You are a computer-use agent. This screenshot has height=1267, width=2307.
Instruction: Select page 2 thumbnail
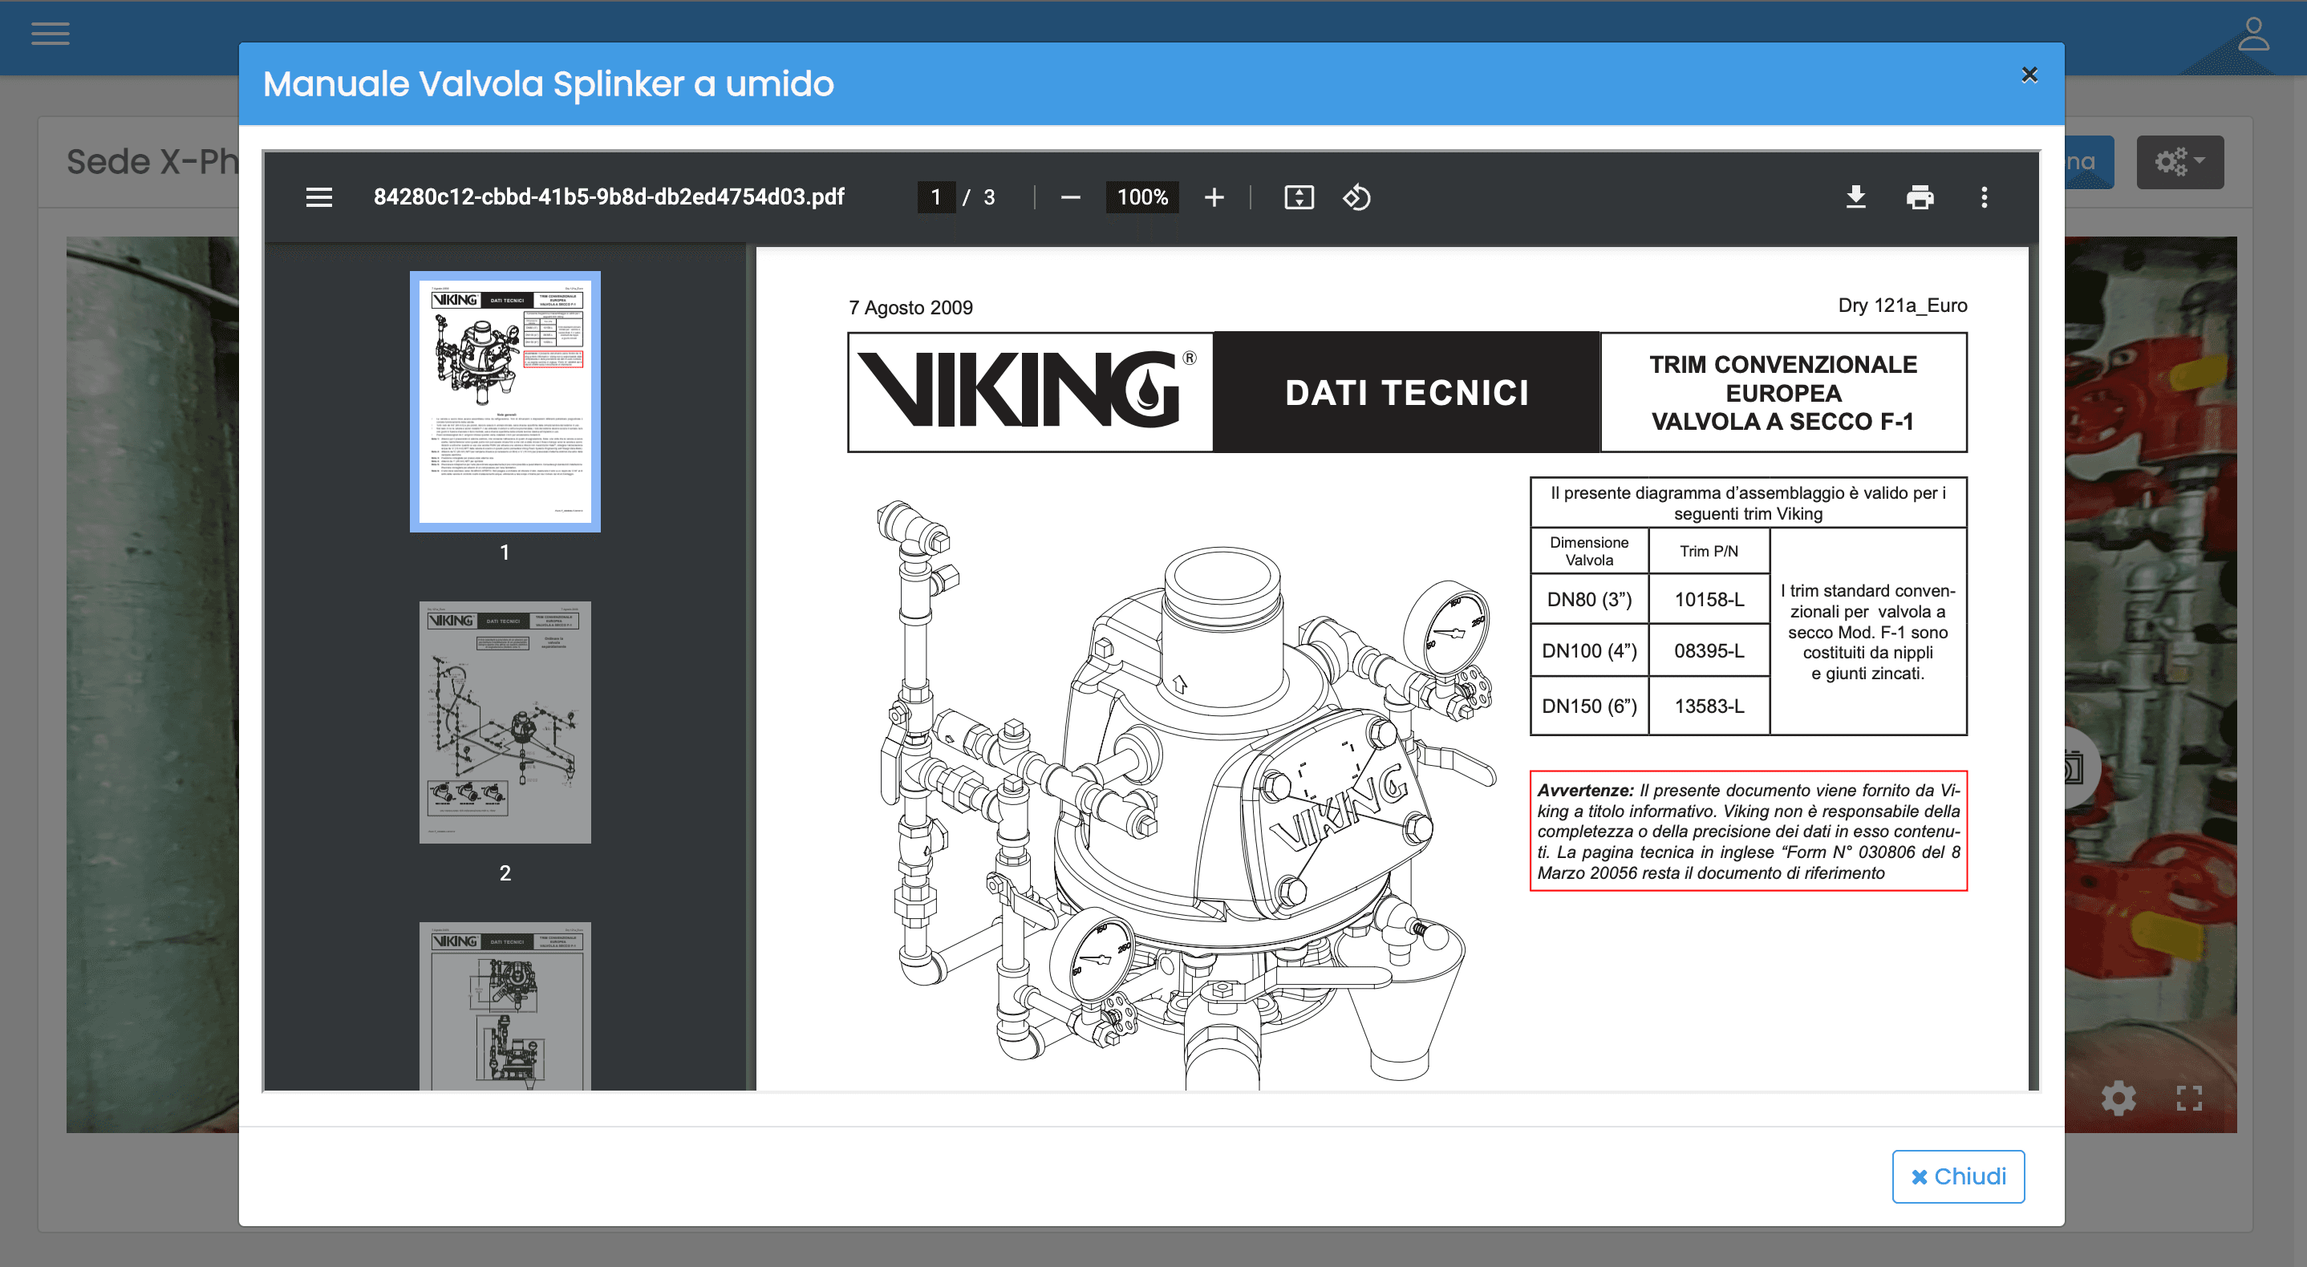point(505,722)
